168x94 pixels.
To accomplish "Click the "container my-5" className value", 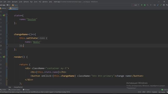I will pos(57,68).
